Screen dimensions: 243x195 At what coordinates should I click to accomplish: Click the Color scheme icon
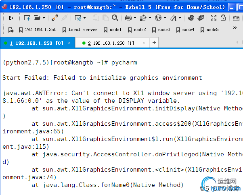point(143,18)
